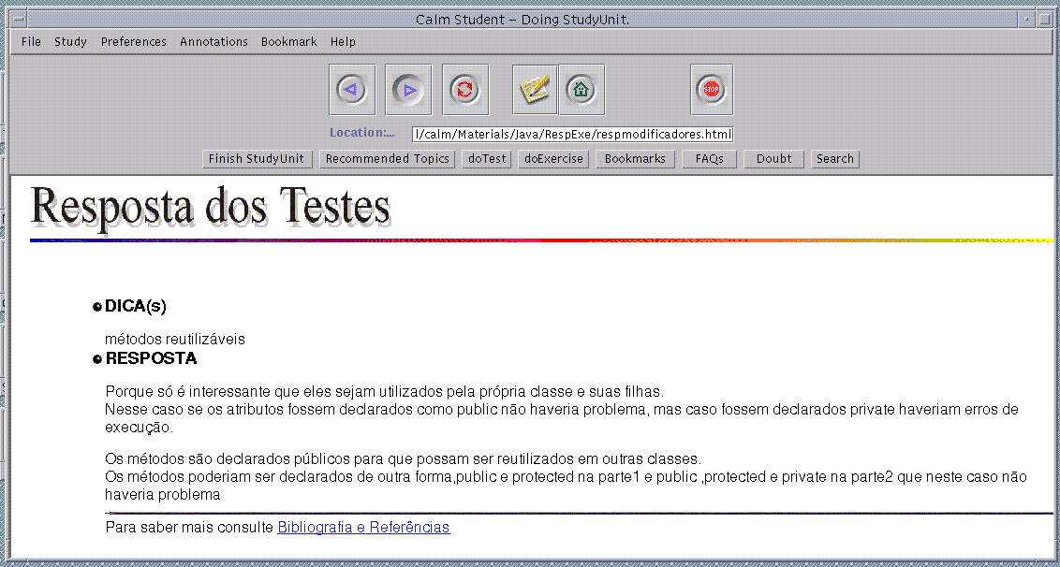This screenshot has width=1060, height=567.
Task: Open the Bookmark menu
Action: tap(288, 42)
